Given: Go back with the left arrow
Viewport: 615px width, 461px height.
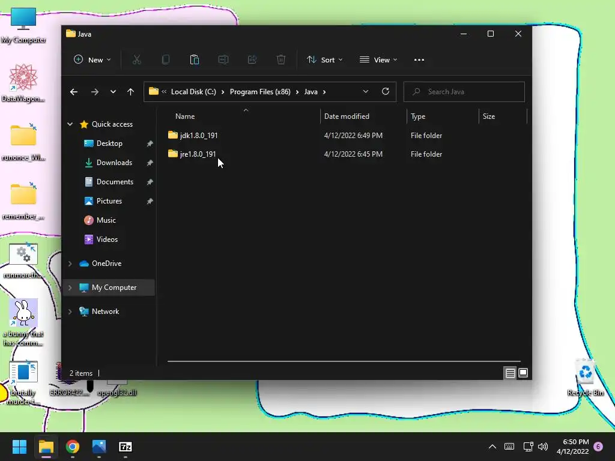Looking at the screenshot, I should (x=74, y=92).
